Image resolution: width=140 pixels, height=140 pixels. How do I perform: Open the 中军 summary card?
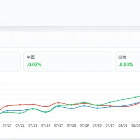click(x=68, y=61)
